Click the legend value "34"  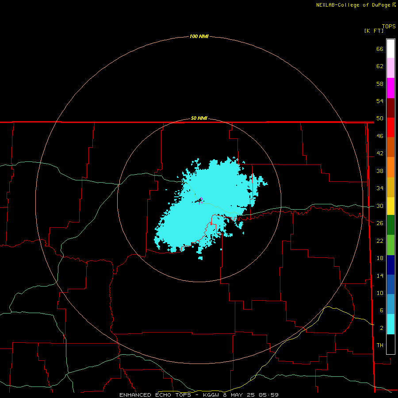380,188
